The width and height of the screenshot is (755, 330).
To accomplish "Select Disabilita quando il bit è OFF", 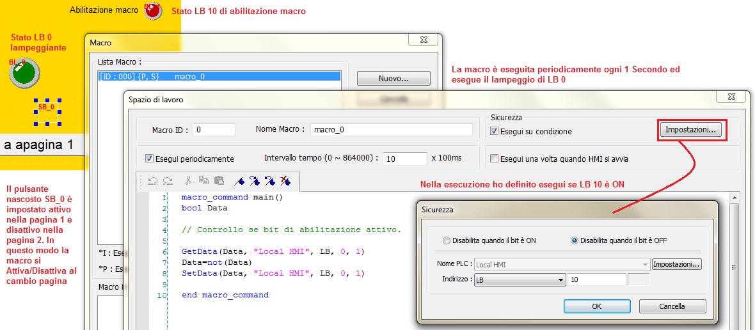I will pyautogui.click(x=575, y=240).
